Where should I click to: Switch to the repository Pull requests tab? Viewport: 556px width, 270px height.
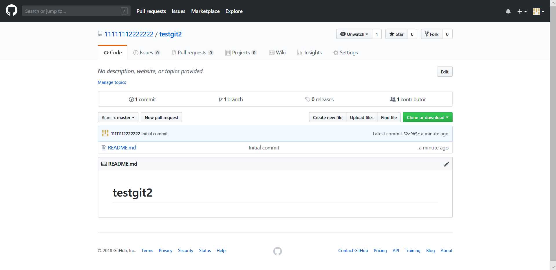tap(192, 53)
